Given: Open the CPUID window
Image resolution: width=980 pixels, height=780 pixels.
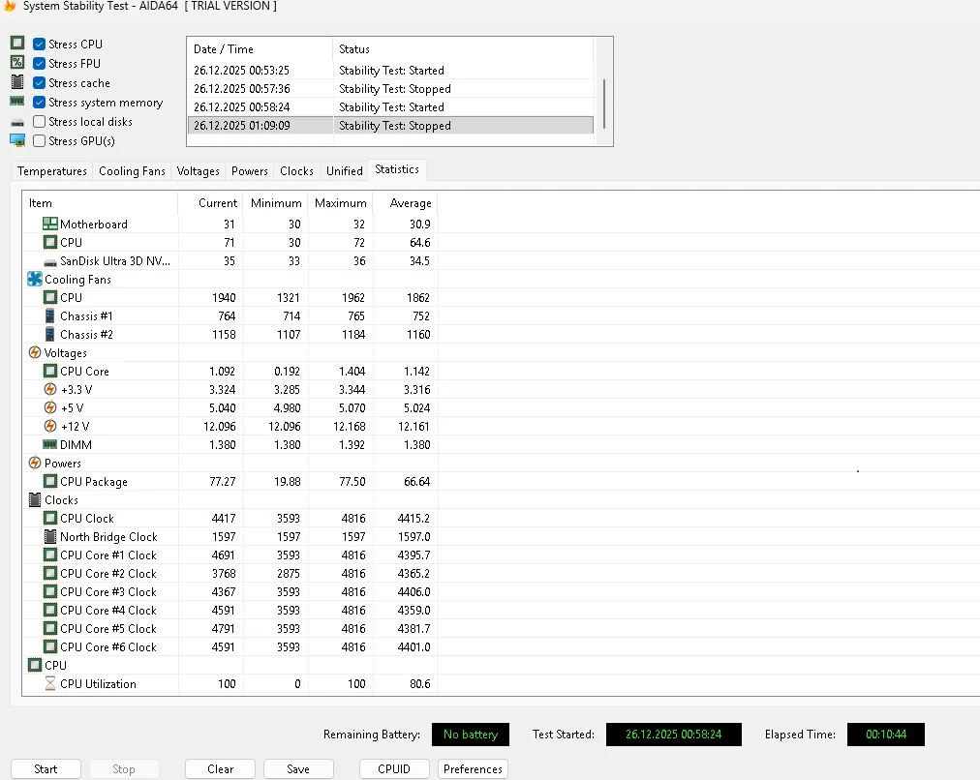Looking at the screenshot, I should click(393, 768).
